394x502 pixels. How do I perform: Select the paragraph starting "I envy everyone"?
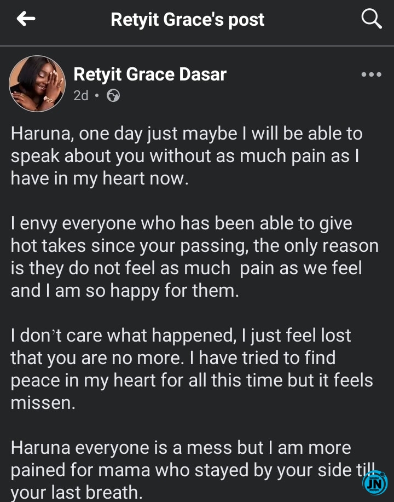tap(194, 257)
